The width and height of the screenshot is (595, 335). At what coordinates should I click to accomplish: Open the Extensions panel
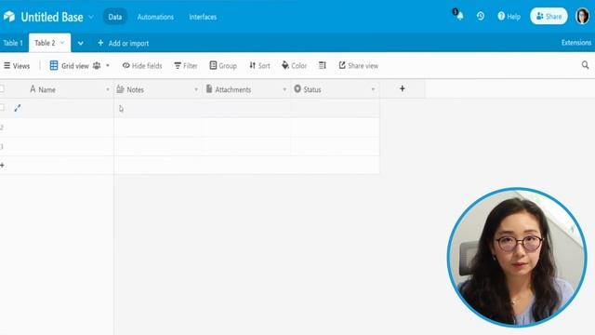(x=576, y=43)
